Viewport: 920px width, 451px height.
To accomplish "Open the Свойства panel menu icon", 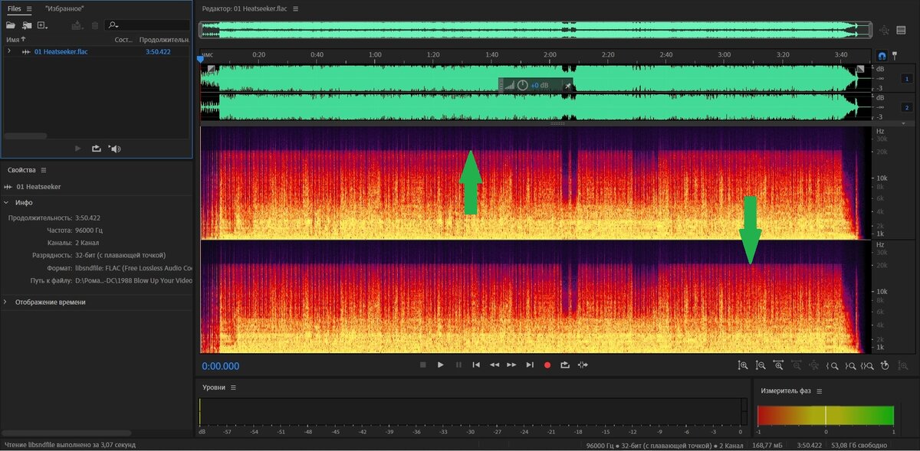I will click(44, 170).
